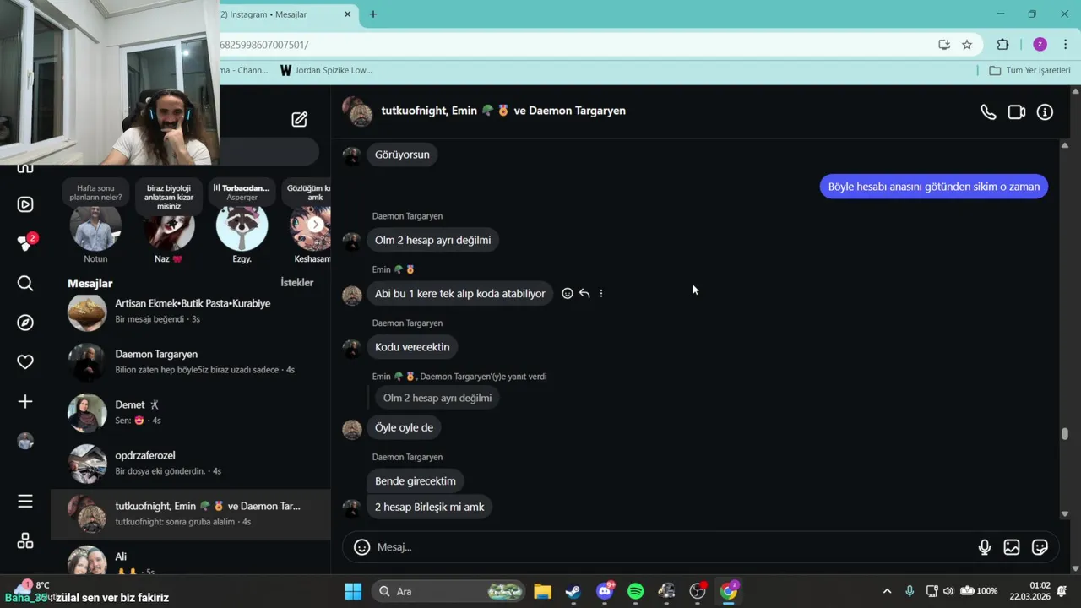Image resolution: width=1081 pixels, height=608 pixels.
Task: Bookmark this page with the star
Action: (x=967, y=45)
